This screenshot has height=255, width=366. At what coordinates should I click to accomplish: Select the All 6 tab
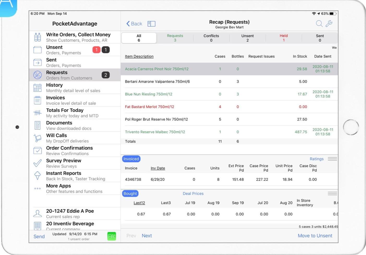(x=139, y=38)
